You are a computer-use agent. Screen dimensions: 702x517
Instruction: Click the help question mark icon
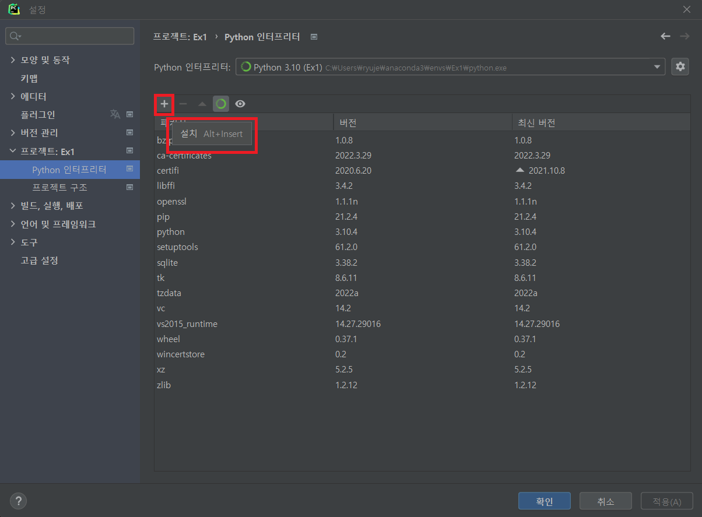[18, 500]
